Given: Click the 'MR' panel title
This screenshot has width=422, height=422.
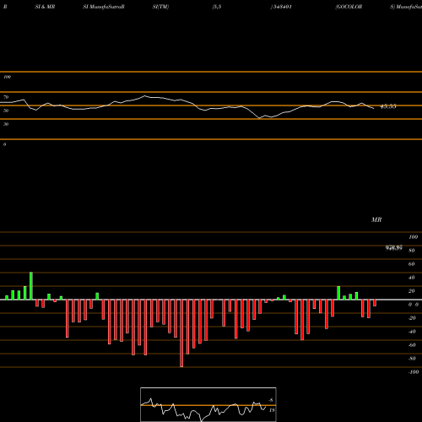Looking at the screenshot, I should pos(376,219).
